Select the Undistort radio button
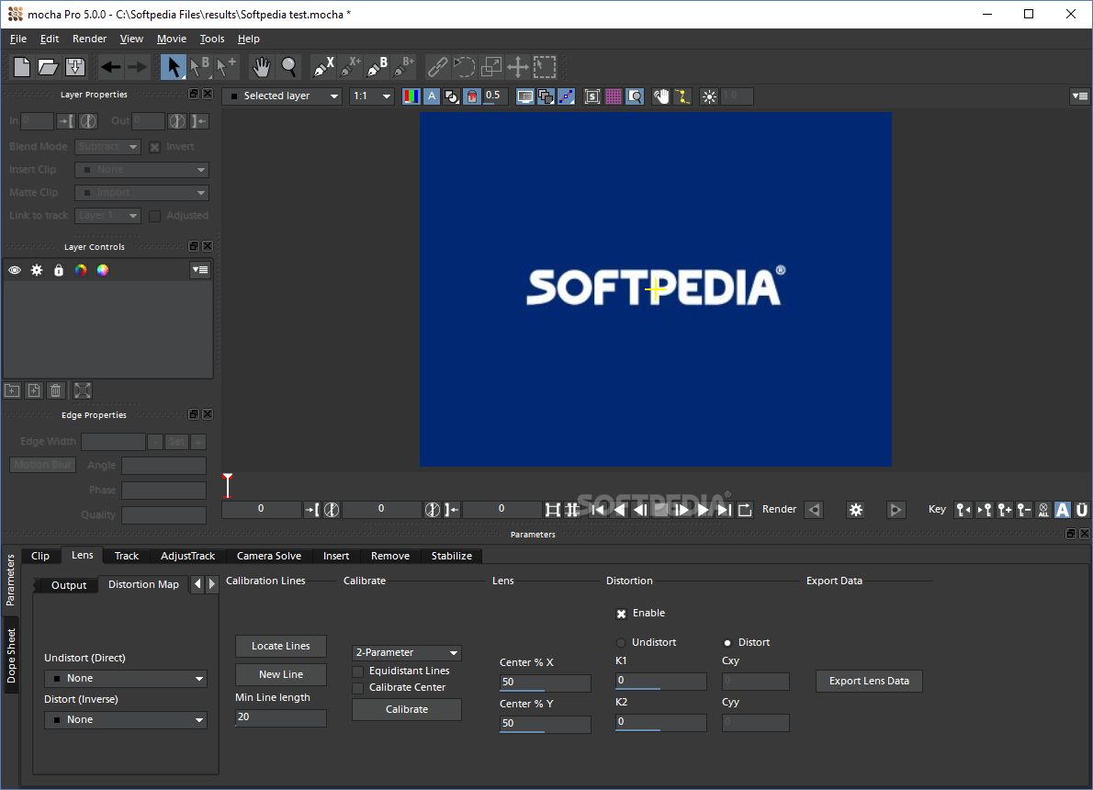This screenshot has width=1093, height=790. (620, 643)
